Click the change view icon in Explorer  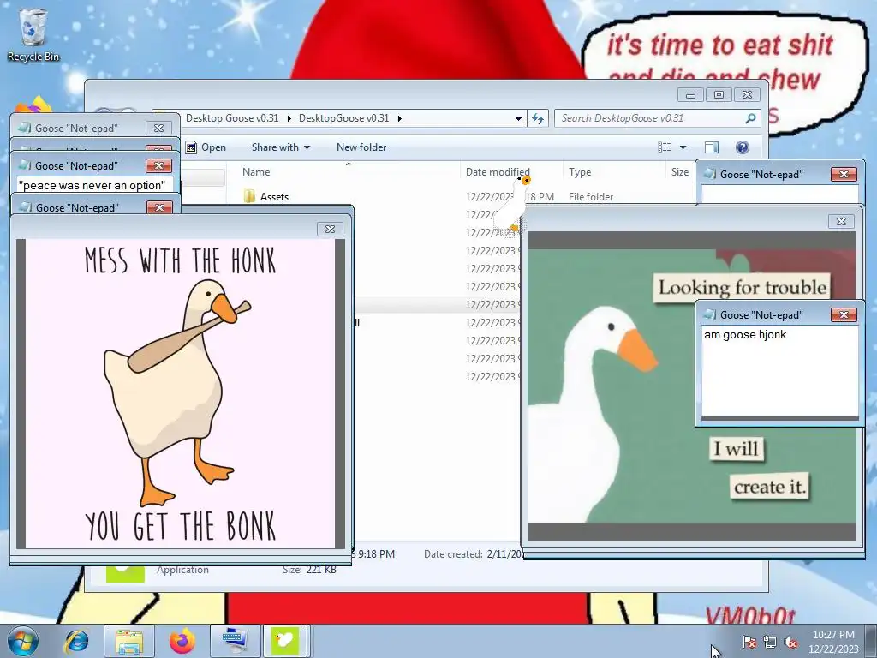coord(665,147)
